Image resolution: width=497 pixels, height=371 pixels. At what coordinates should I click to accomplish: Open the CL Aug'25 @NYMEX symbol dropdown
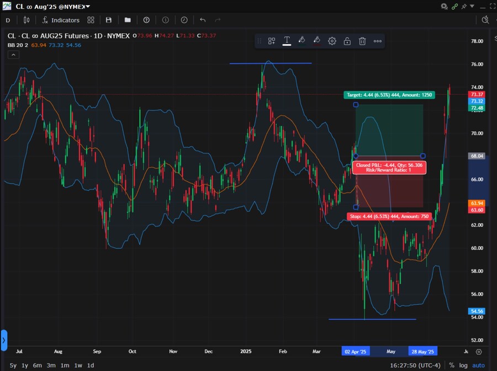[x=52, y=6]
